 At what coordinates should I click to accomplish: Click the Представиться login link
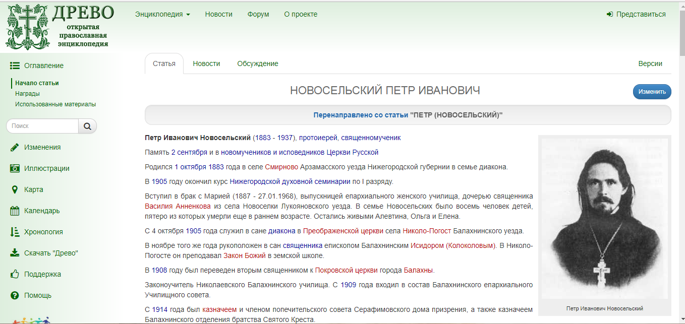[641, 14]
